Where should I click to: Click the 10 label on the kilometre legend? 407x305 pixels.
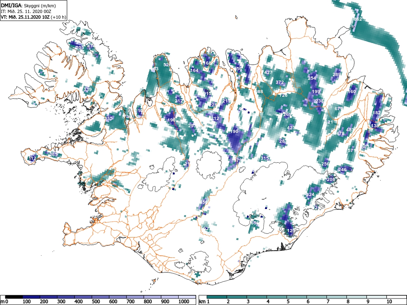(x=389, y=302)
